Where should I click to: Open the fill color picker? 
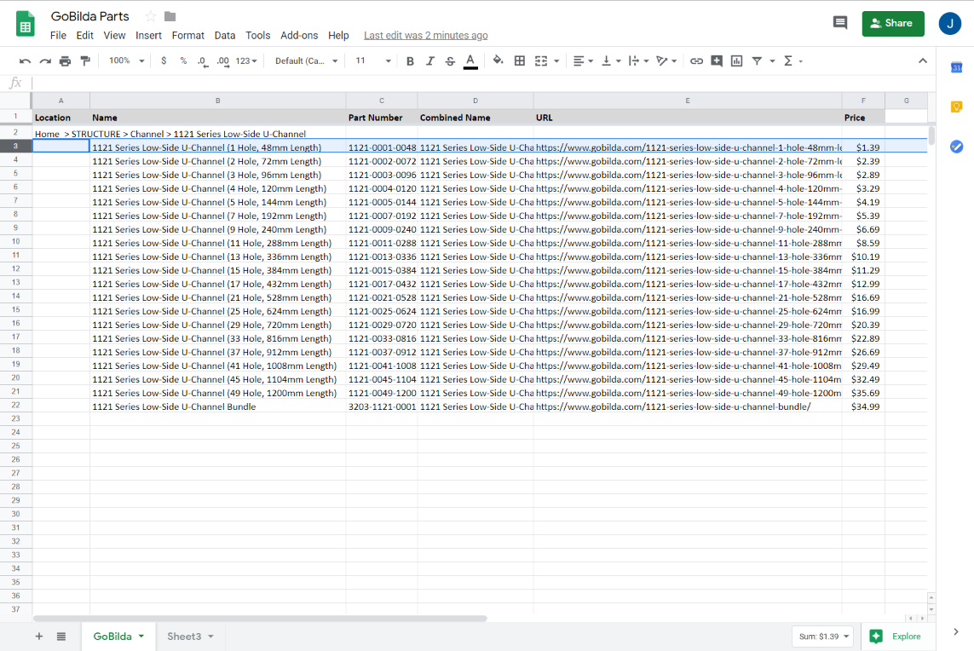tap(499, 60)
